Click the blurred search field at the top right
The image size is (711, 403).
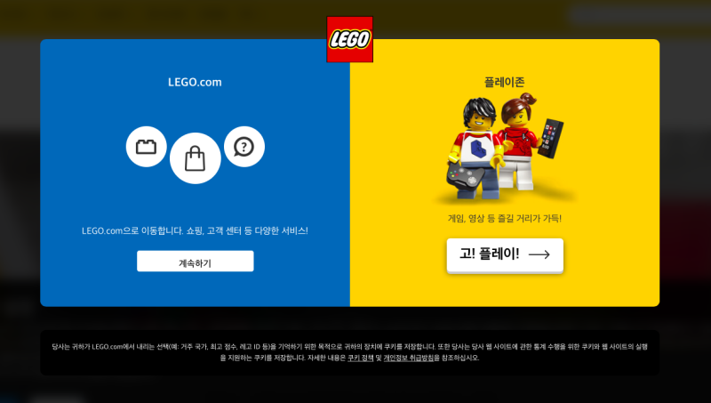point(639,14)
